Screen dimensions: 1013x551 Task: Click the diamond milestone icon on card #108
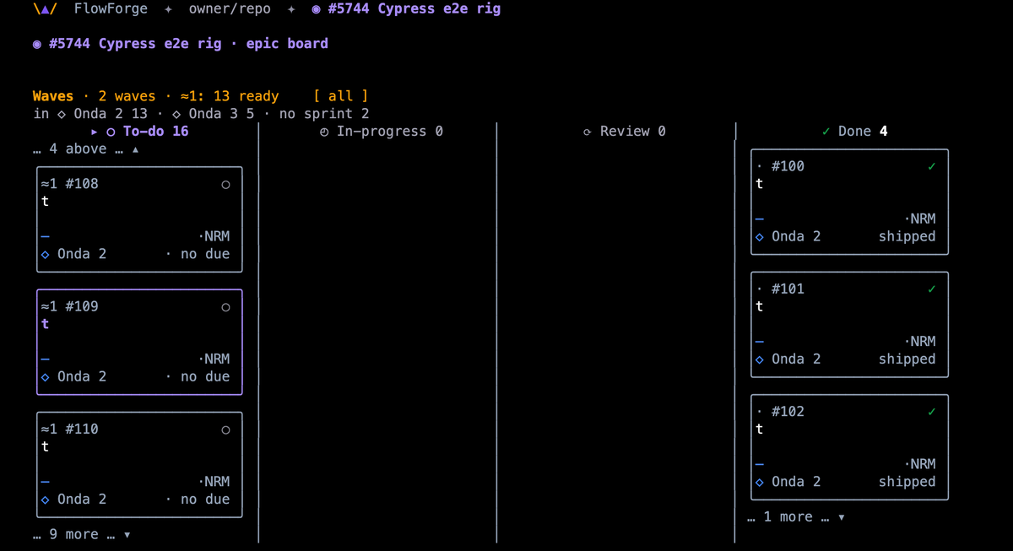click(x=46, y=254)
